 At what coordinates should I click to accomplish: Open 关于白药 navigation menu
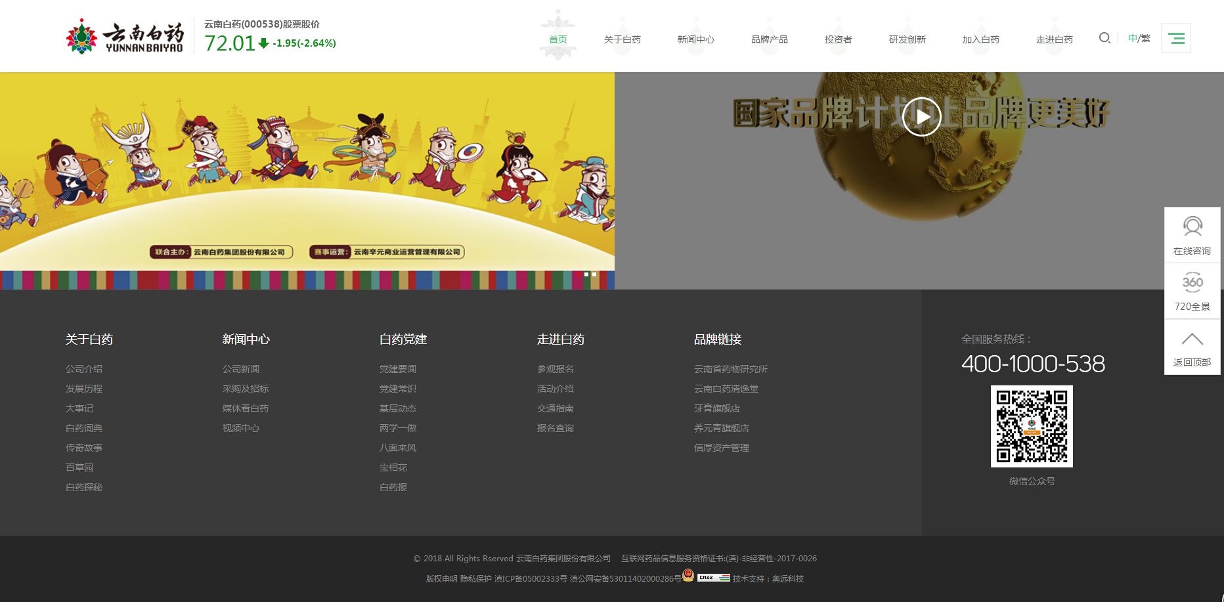[622, 39]
